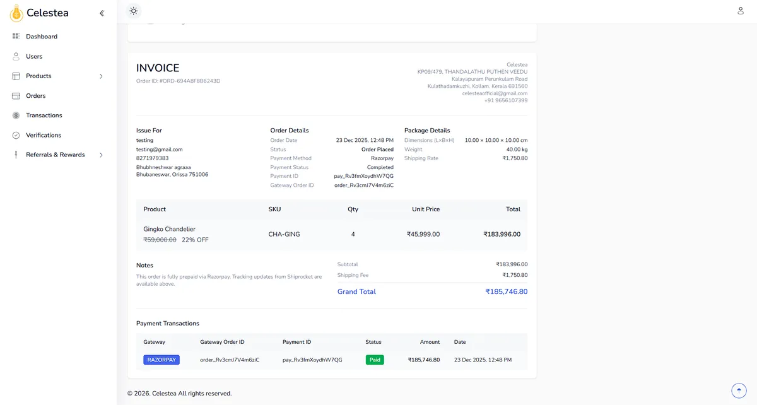Click the email testing@gmail.com
This screenshot has height=405, width=757.
coord(160,150)
